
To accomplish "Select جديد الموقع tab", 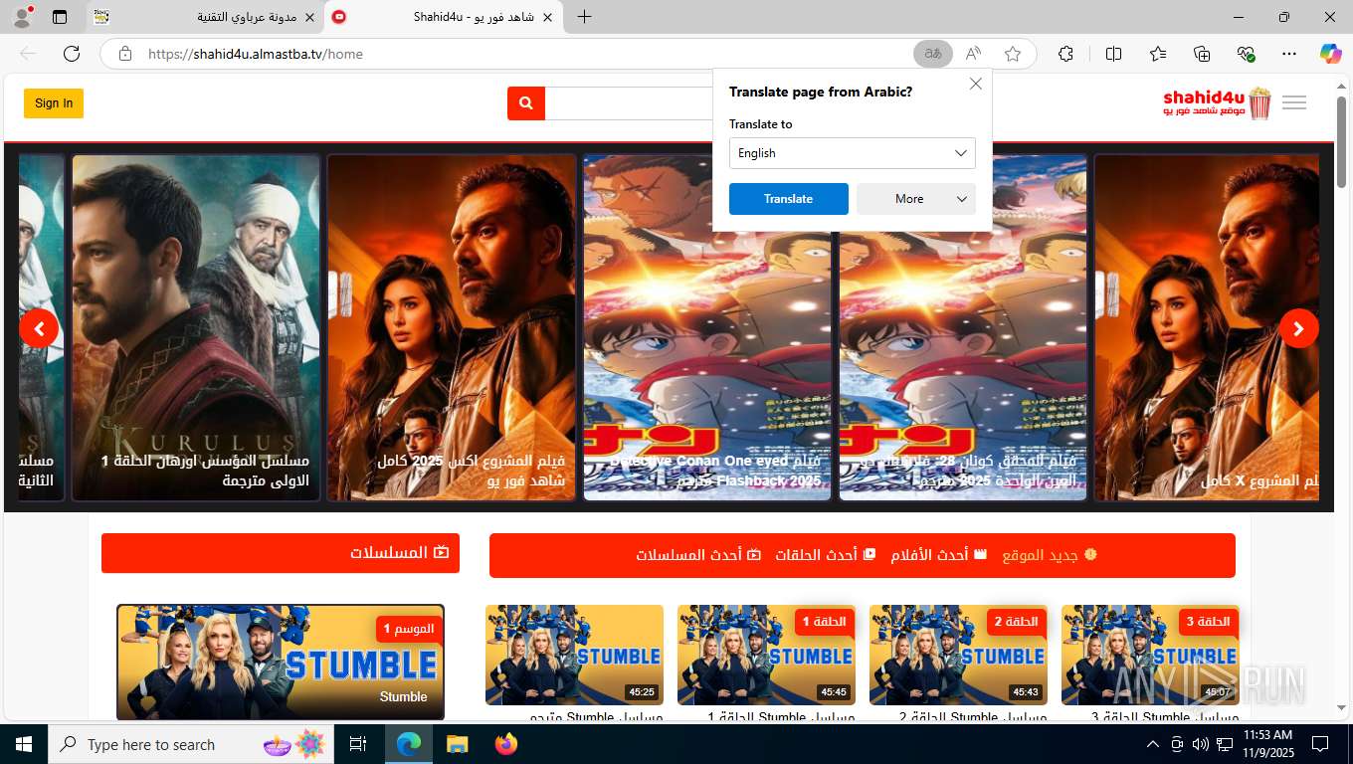I will pos(1050,554).
